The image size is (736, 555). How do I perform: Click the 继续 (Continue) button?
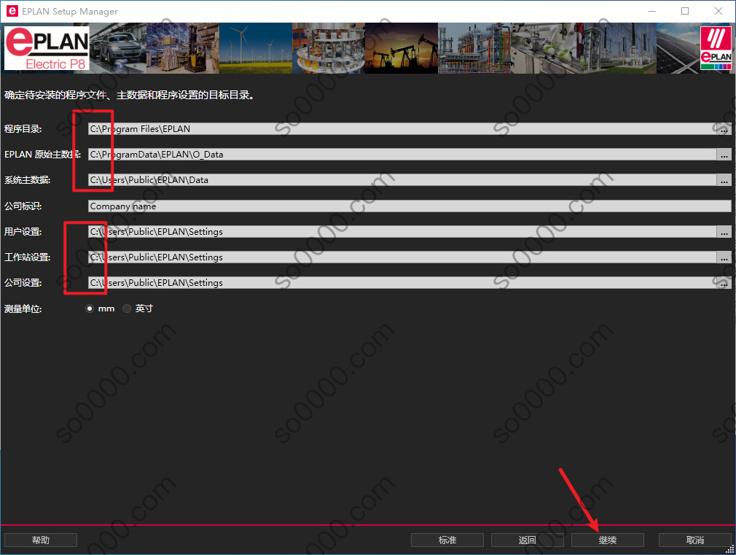(608, 540)
